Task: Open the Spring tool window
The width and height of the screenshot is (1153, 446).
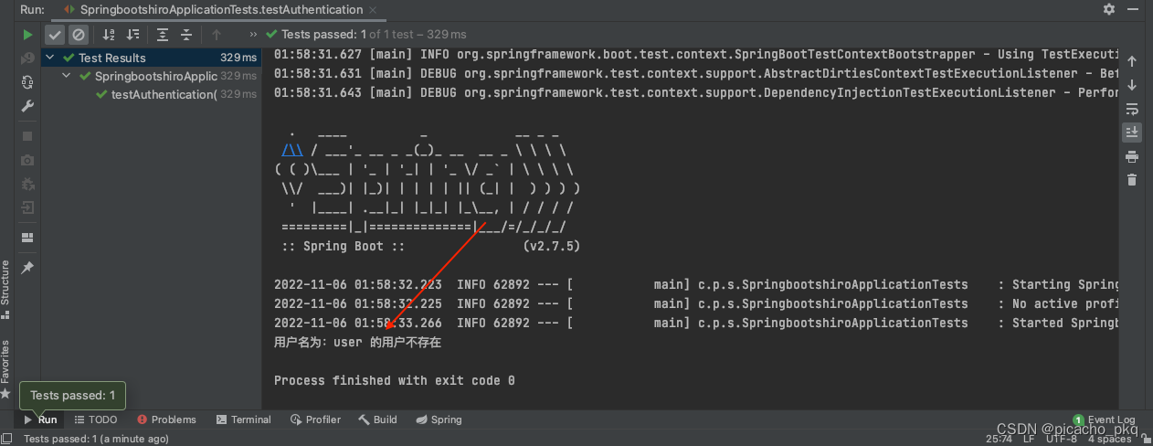Action: coord(439,419)
